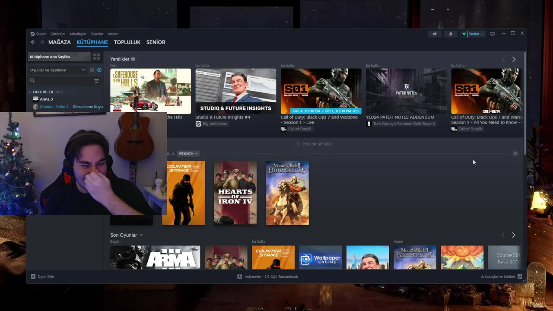
Task: Toggle sort by recent clock icon
Action: 92,70
